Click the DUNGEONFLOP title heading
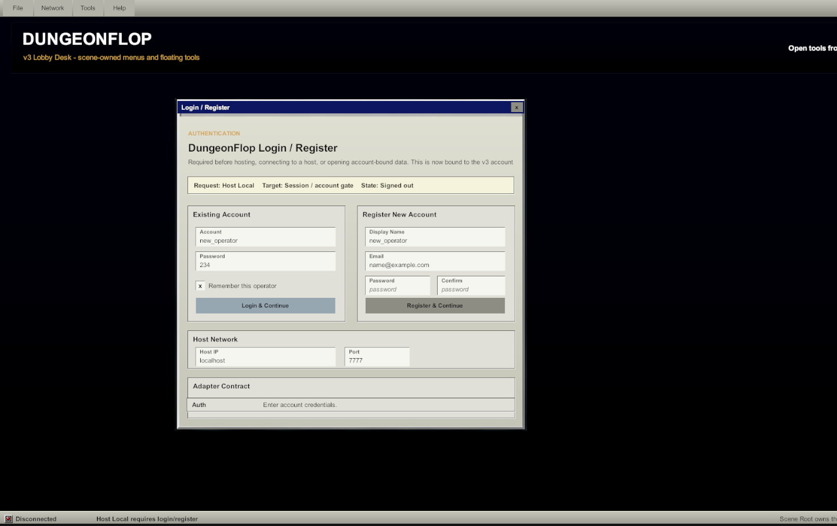Viewport: 837px width, 526px height. 87,39
